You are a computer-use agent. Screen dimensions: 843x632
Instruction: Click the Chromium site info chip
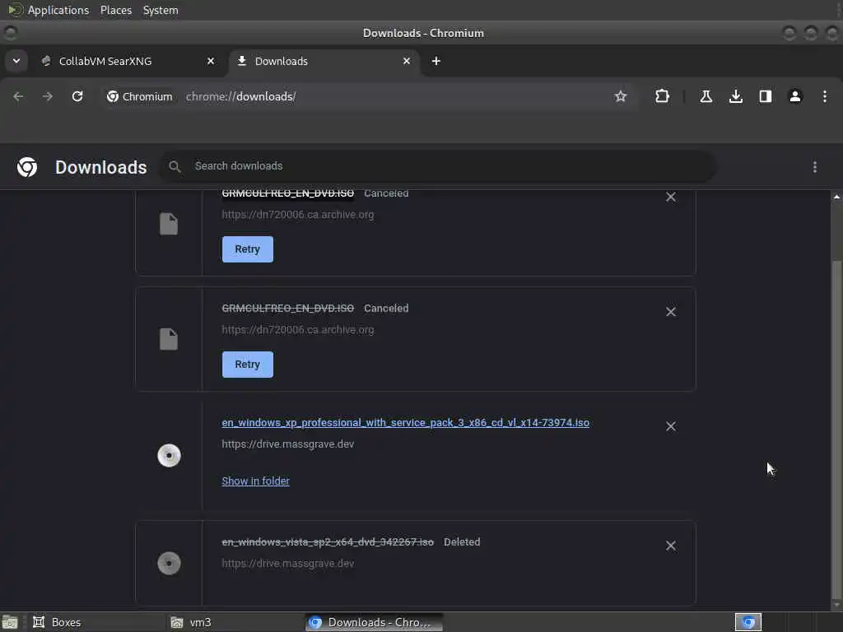pos(140,96)
